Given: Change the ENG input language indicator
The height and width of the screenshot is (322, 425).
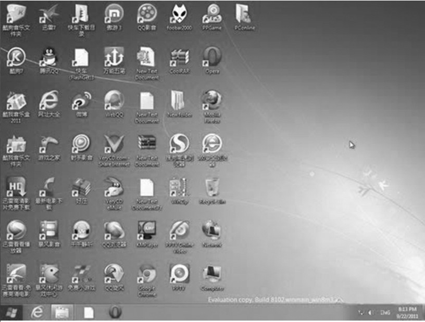Looking at the screenshot, I should [x=385, y=313].
